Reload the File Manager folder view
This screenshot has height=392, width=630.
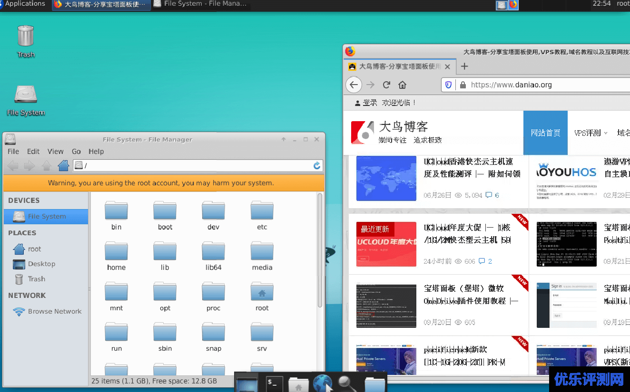[317, 165]
